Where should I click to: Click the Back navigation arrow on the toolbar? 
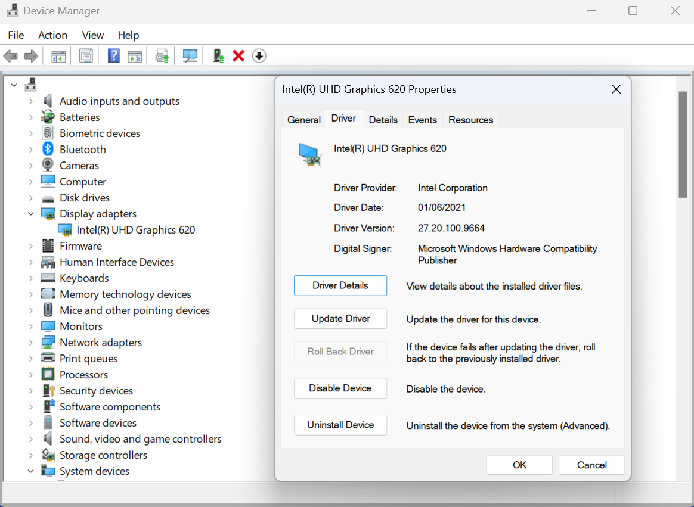[10, 55]
